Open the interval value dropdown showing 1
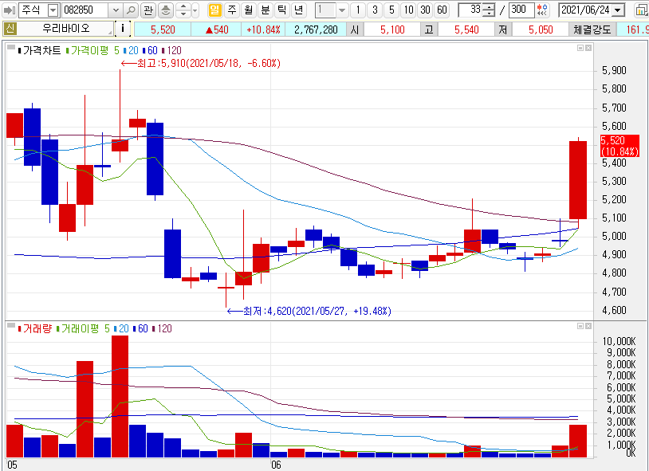 point(341,10)
